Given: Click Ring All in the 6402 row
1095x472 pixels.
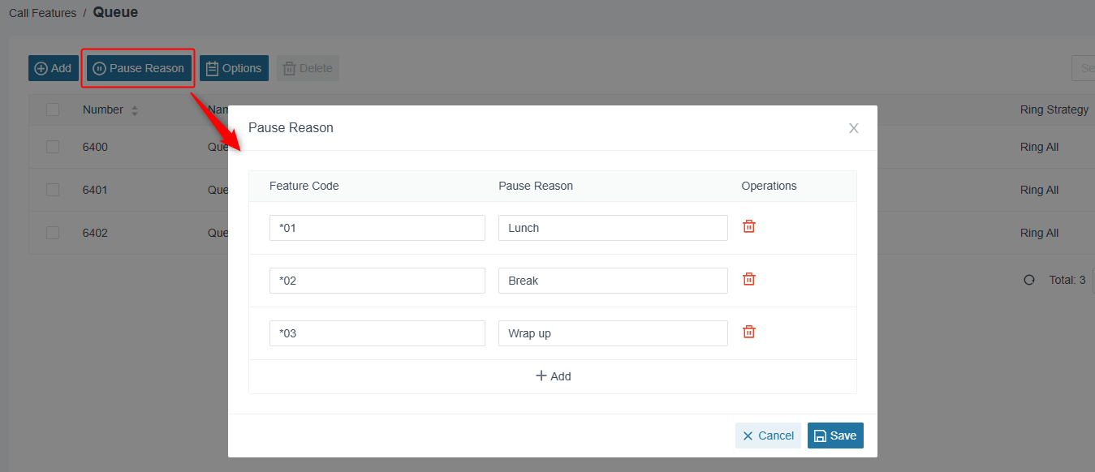Looking at the screenshot, I should (x=1040, y=233).
